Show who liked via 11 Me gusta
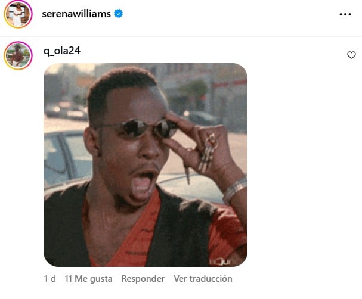Viewport: 362px width, 299px height. pyautogui.click(x=88, y=279)
